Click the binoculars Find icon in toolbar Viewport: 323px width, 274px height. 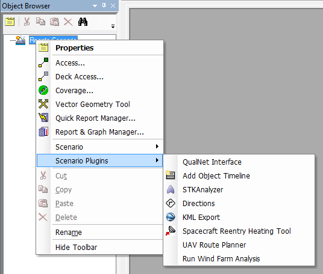pos(83,22)
